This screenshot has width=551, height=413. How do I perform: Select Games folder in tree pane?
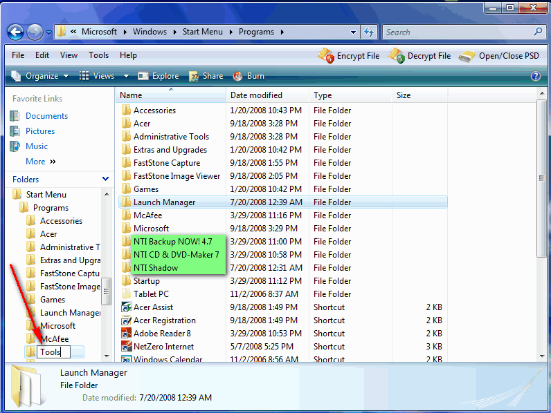[x=53, y=300]
